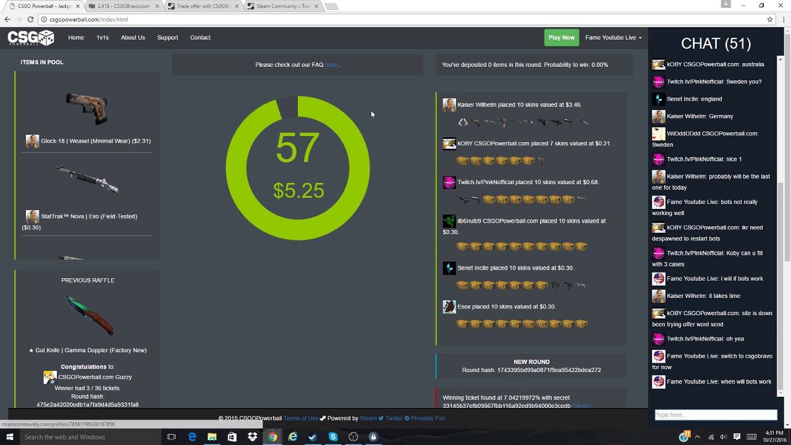Open Twitter link in footer

click(x=394, y=418)
